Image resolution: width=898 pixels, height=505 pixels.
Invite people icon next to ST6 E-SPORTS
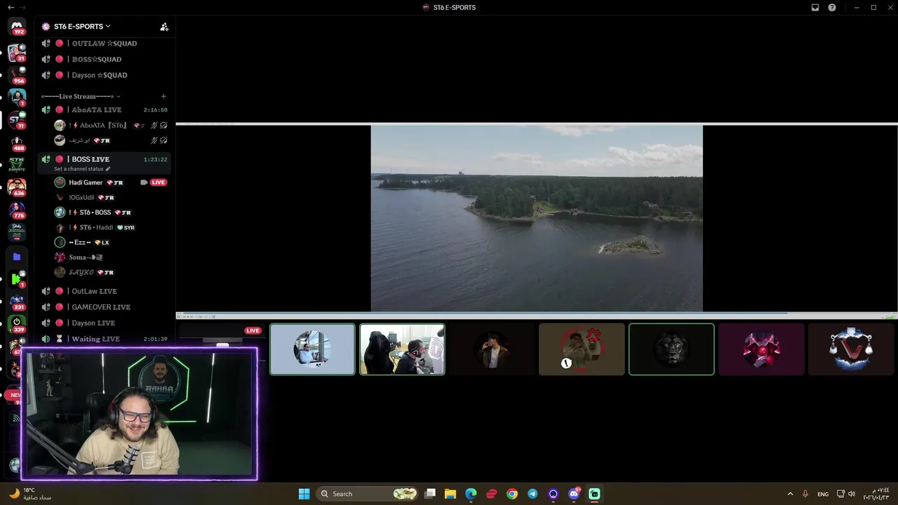pyautogui.click(x=164, y=27)
